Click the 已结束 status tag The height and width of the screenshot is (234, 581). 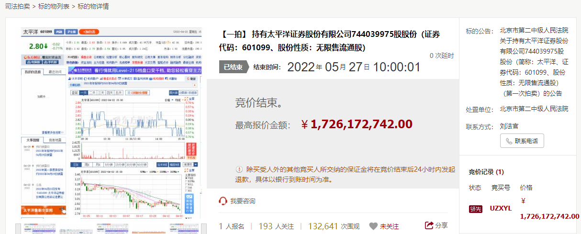pyautogui.click(x=234, y=67)
